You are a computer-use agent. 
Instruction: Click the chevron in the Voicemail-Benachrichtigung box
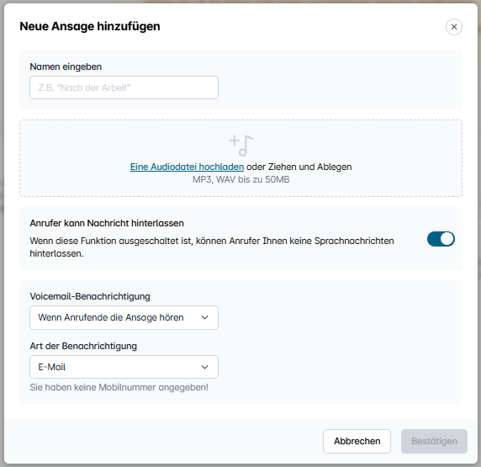point(204,317)
